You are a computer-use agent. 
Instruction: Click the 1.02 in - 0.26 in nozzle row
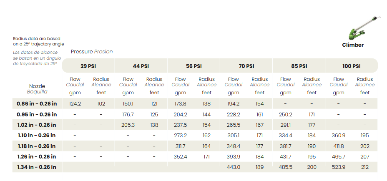click(37, 125)
